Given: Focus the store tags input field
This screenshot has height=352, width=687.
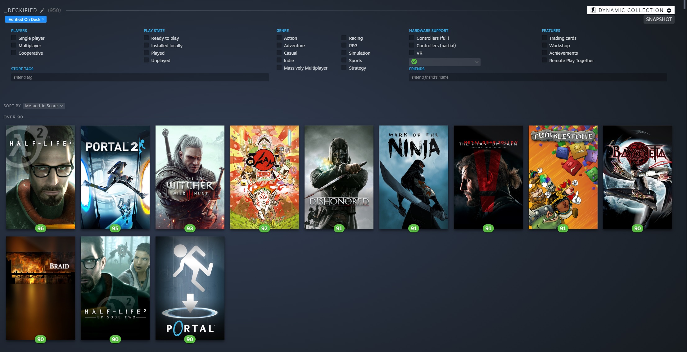Looking at the screenshot, I should (x=140, y=77).
